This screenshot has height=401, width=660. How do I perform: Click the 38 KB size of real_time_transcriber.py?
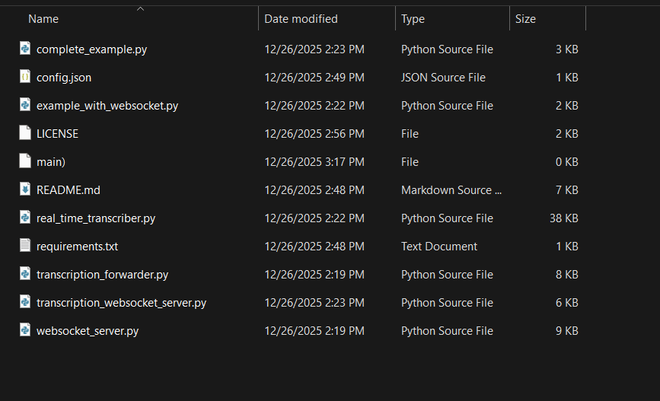(x=564, y=218)
